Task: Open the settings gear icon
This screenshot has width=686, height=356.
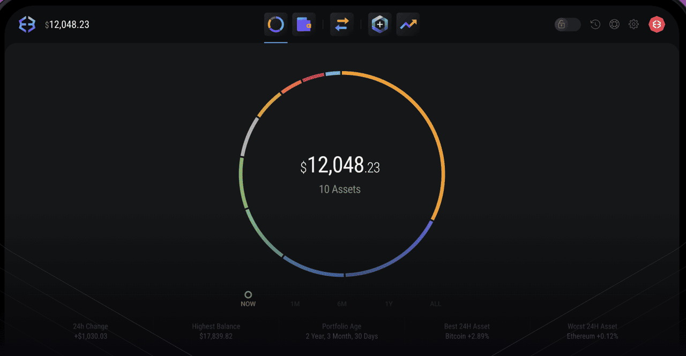Action: point(633,24)
